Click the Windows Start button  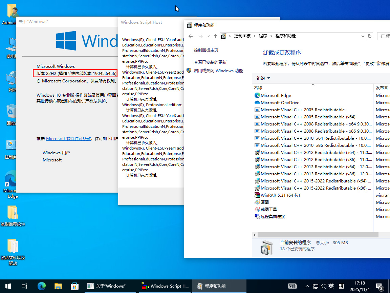(x=8, y=286)
